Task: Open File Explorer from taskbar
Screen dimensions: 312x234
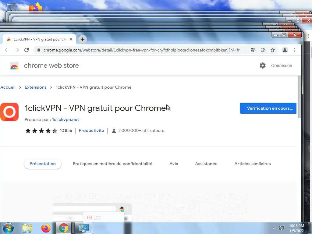Action: point(27,228)
